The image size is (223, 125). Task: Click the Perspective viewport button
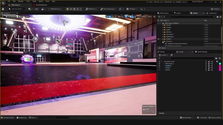point(11,17)
